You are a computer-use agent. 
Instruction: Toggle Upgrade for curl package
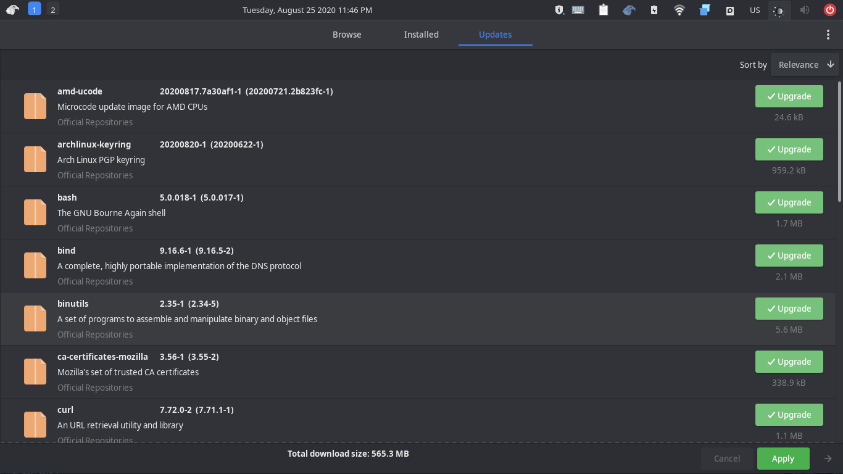pyautogui.click(x=789, y=415)
